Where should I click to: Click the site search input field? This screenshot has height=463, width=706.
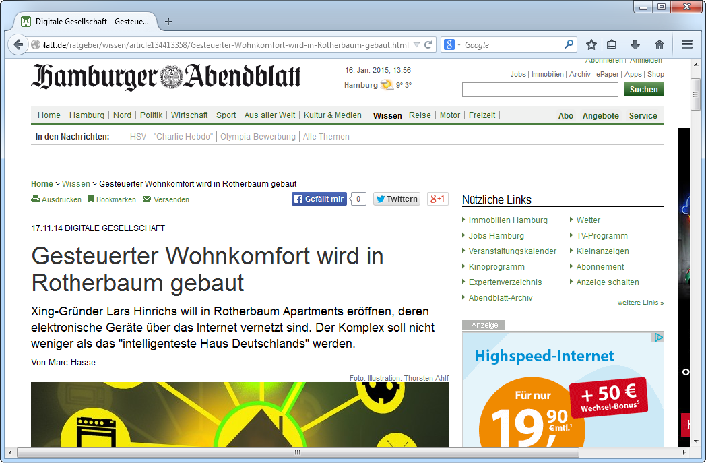540,90
